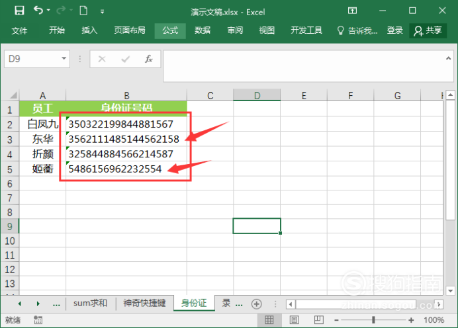Image resolution: width=458 pixels, height=328 pixels.
Task: Click the Undo arrow icon
Action: (38, 11)
